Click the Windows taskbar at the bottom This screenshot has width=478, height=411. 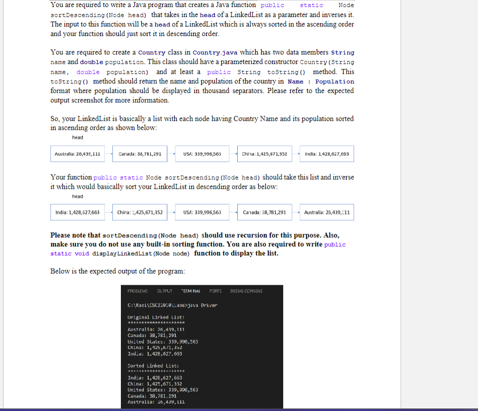pos(239,409)
